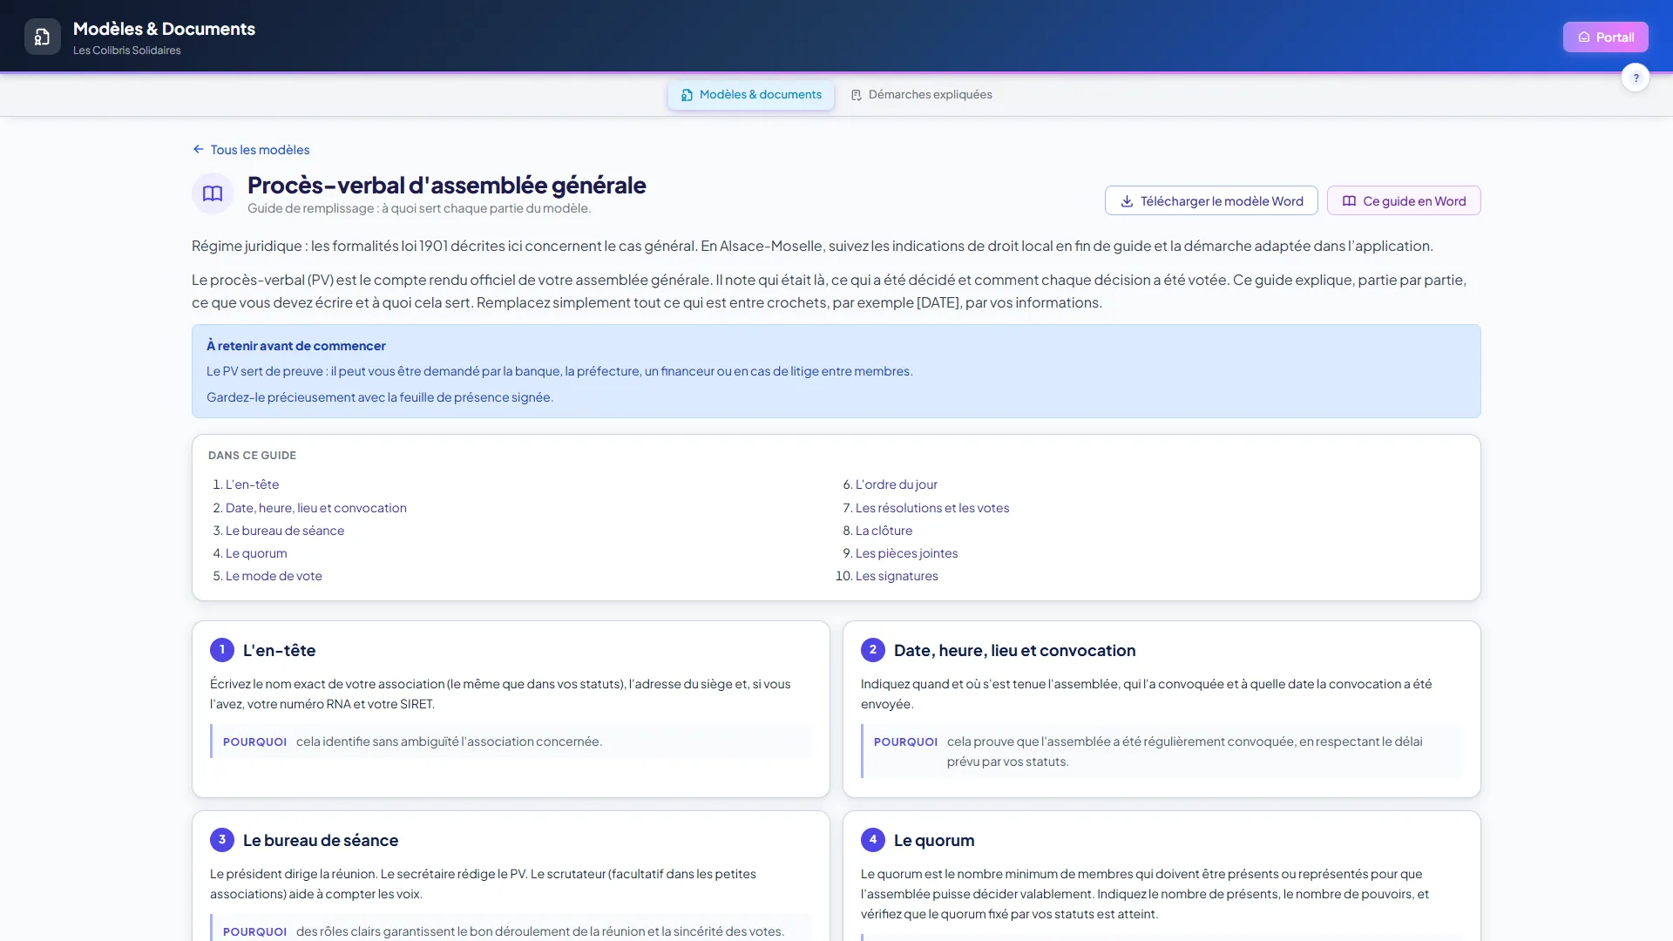Jump to Les résolutions et les votes link
This screenshot has height=941, width=1673.
tap(932, 508)
